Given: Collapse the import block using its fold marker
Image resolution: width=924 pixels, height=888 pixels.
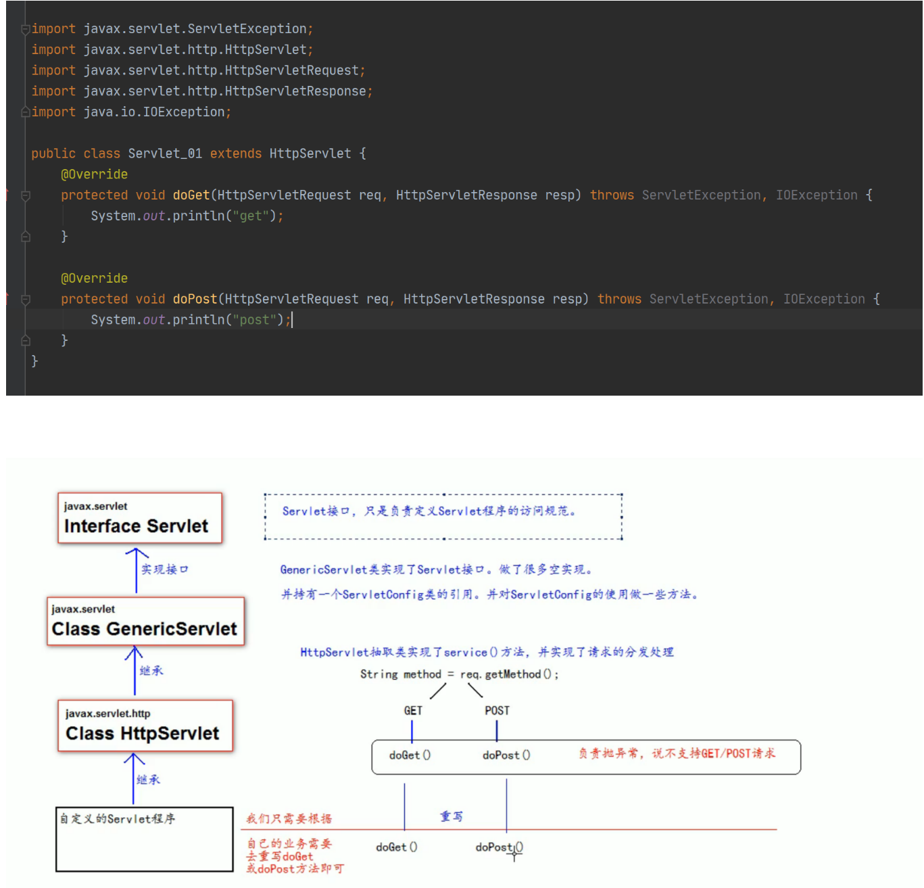Looking at the screenshot, I should [25, 29].
